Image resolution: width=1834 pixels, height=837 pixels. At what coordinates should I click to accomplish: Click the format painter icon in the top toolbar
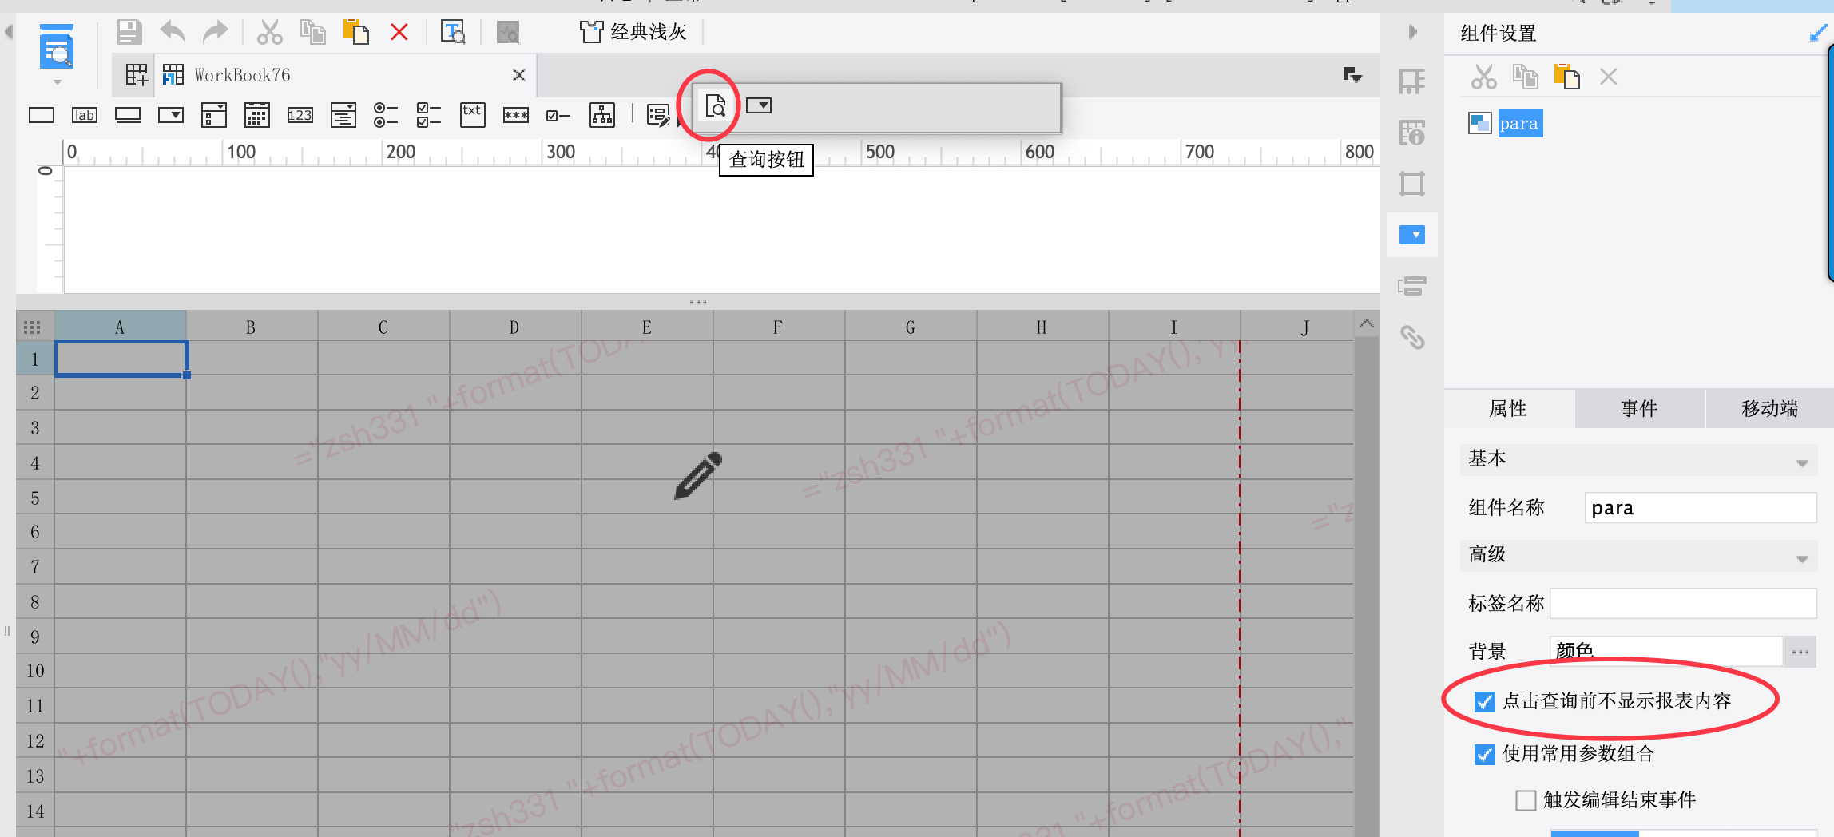454,32
